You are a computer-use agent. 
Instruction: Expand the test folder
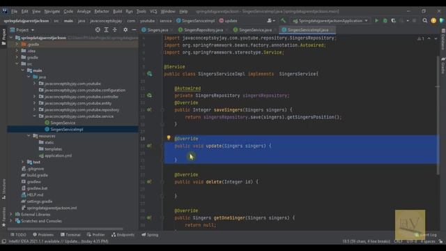click(23, 162)
